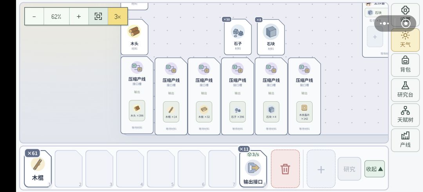Select empty hotbar slot 3
The height and width of the screenshot is (192, 423).
[99, 169]
